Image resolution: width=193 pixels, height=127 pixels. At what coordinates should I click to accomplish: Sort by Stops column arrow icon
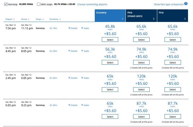point(43,19)
